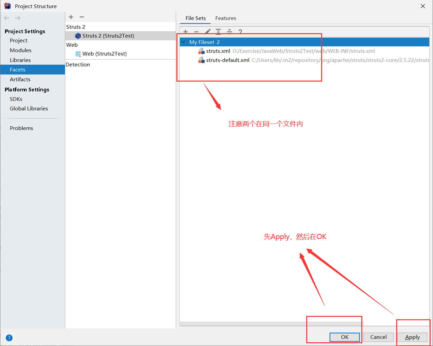
Task: Select struts.xml file entry
Action: click(305, 51)
